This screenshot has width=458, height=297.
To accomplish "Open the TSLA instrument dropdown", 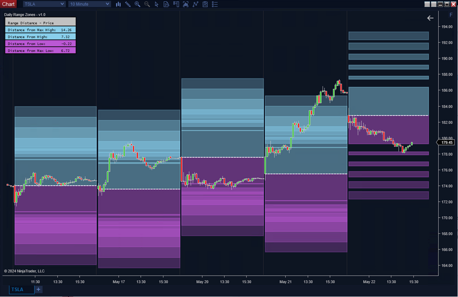I will pyautogui.click(x=44, y=4).
